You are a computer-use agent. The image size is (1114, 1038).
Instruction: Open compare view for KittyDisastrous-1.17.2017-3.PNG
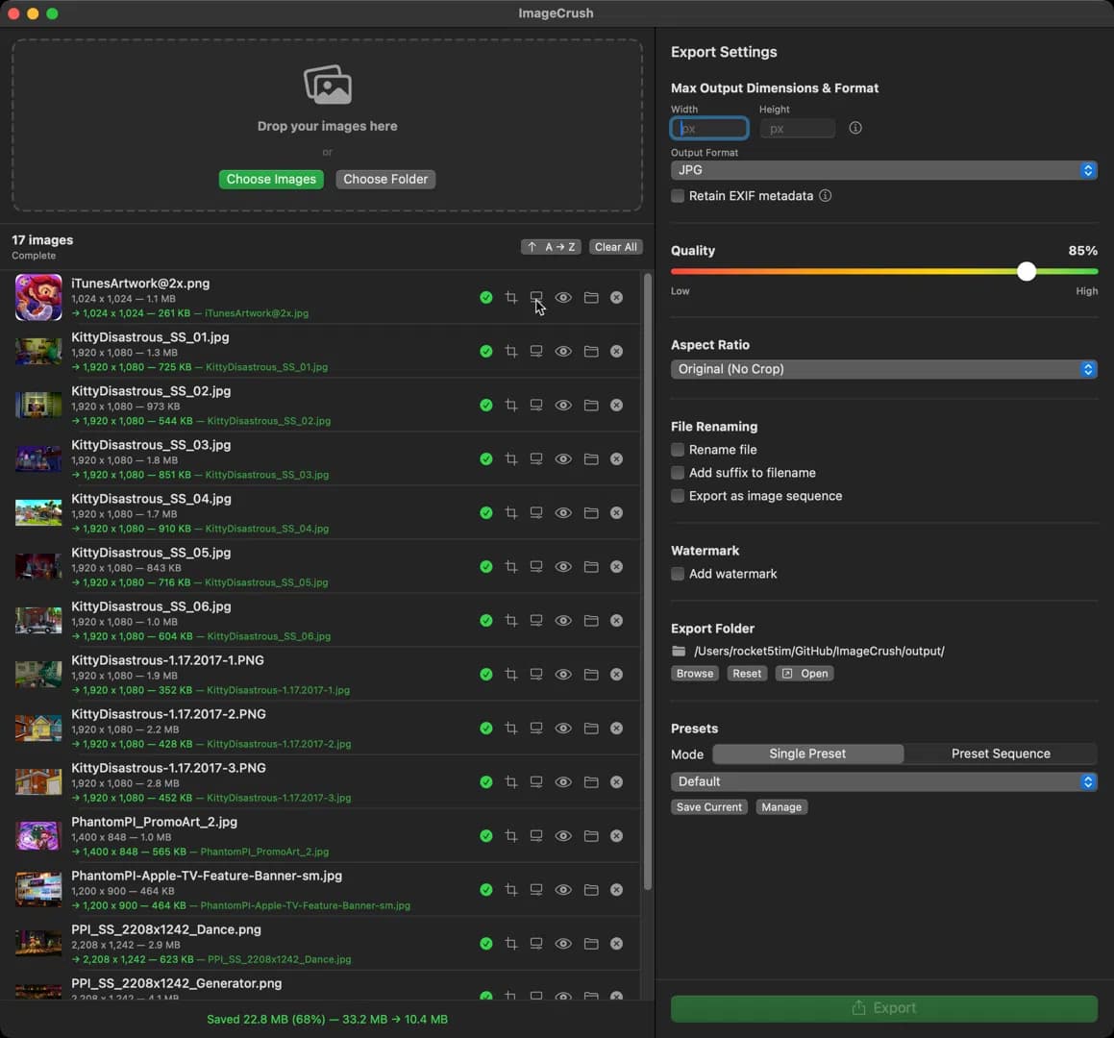click(536, 782)
